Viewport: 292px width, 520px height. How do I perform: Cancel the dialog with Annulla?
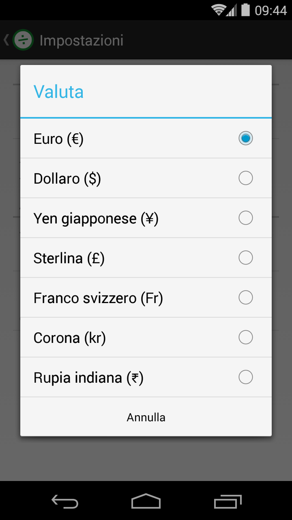point(146,417)
